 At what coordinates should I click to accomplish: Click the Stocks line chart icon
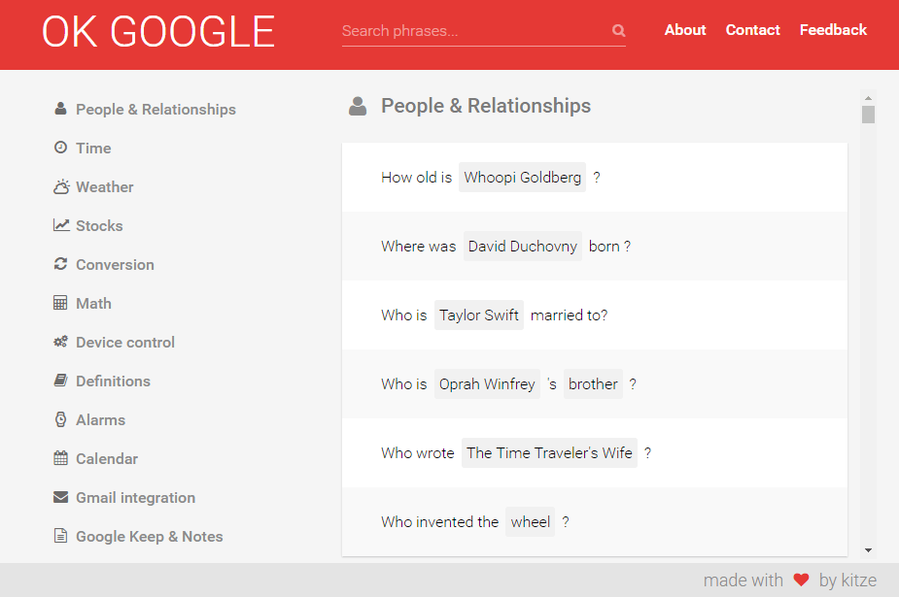tap(61, 225)
